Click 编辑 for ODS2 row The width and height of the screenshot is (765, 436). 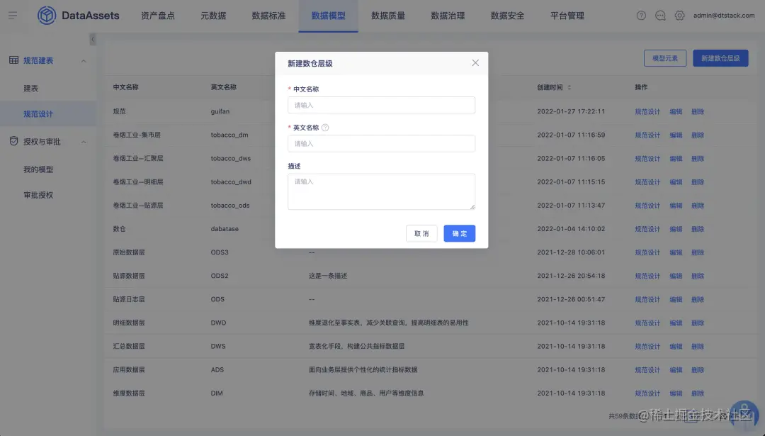(x=676, y=276)
